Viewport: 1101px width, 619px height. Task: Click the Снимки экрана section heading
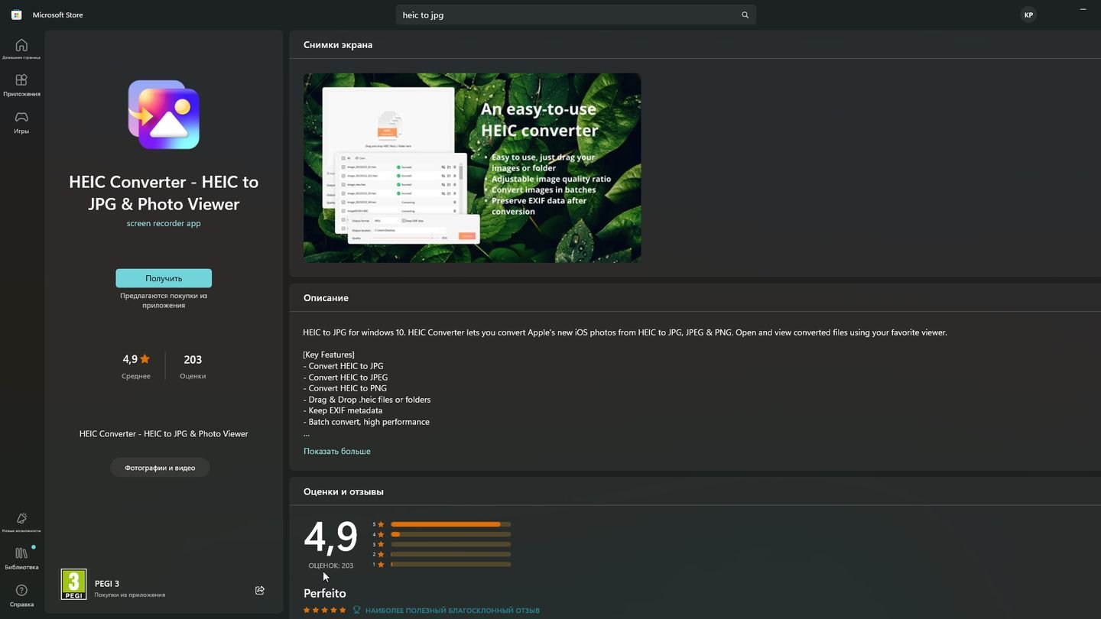click(x=338, y=44)
